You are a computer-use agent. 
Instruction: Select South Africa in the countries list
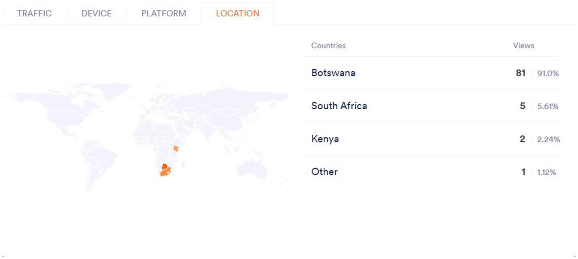339,106
